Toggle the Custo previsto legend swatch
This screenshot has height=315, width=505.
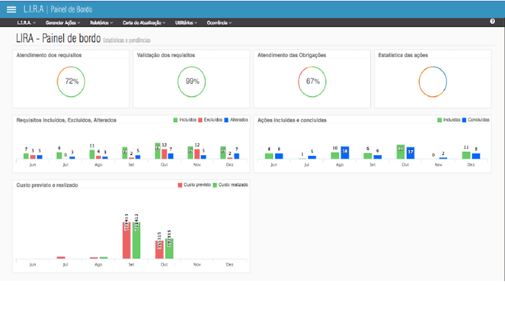(180, 185)
